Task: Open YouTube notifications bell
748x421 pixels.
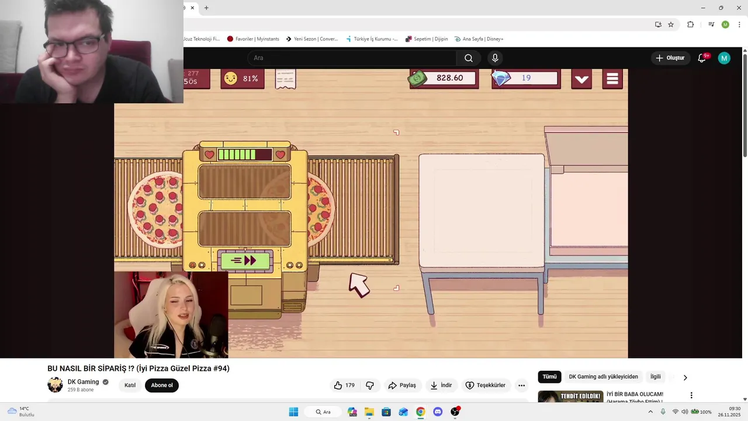Action: coord(702,58)
